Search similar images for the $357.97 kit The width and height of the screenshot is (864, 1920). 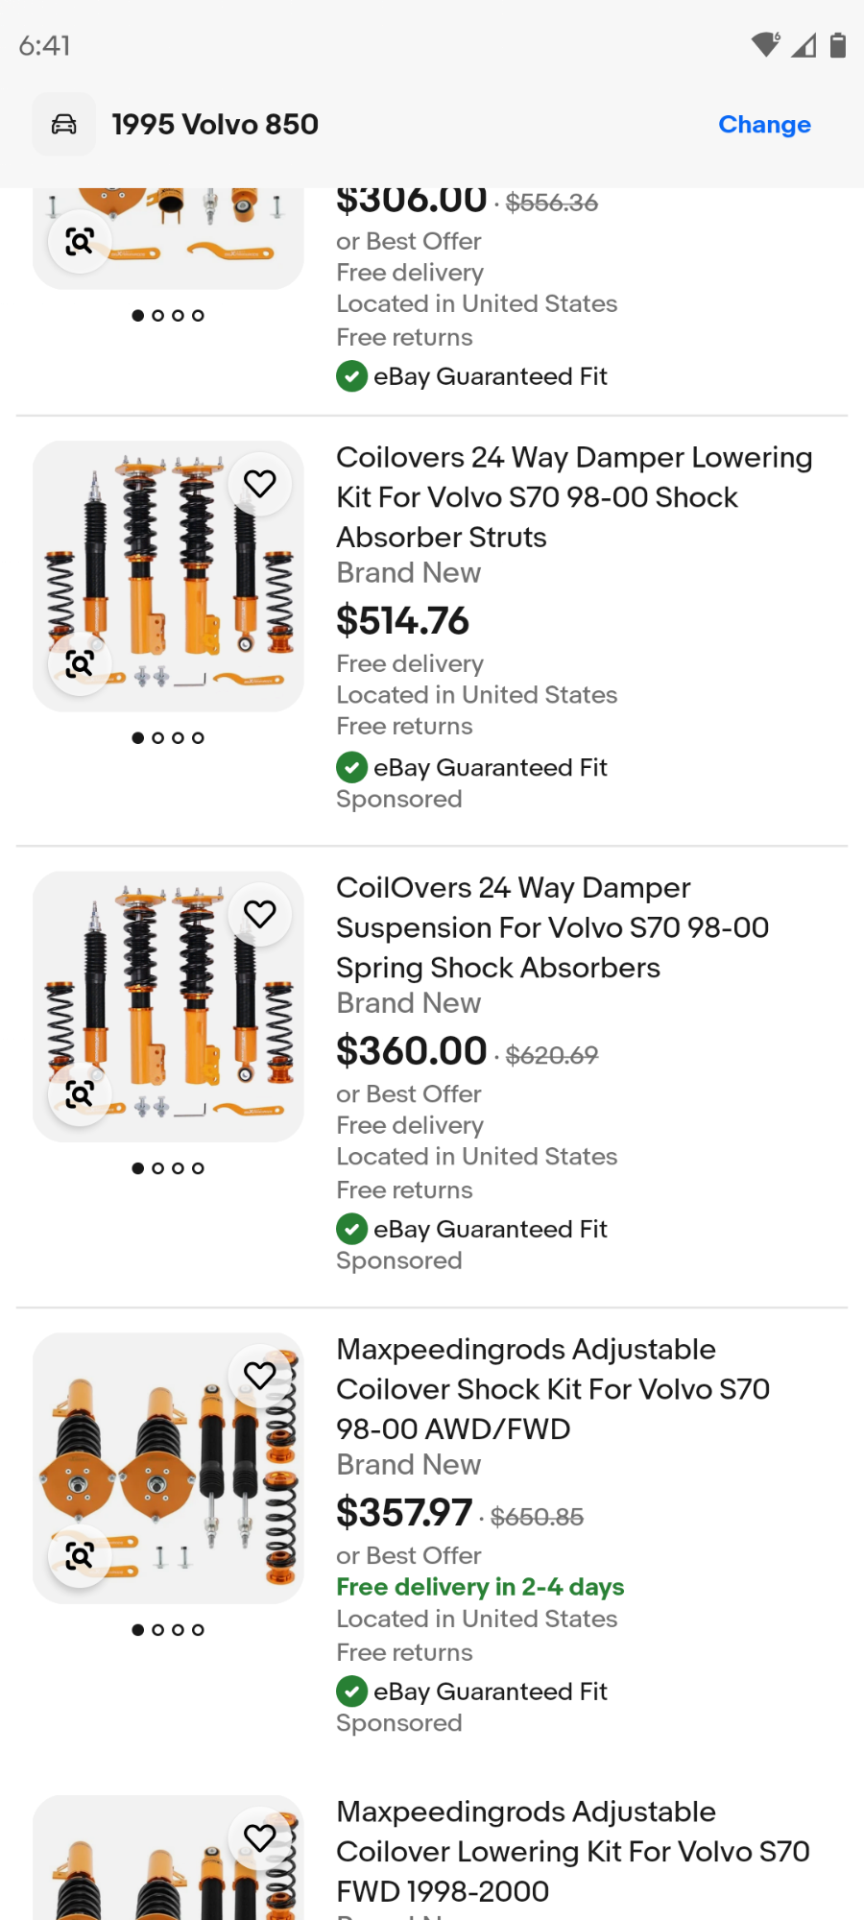click(x=80, y=1555)
